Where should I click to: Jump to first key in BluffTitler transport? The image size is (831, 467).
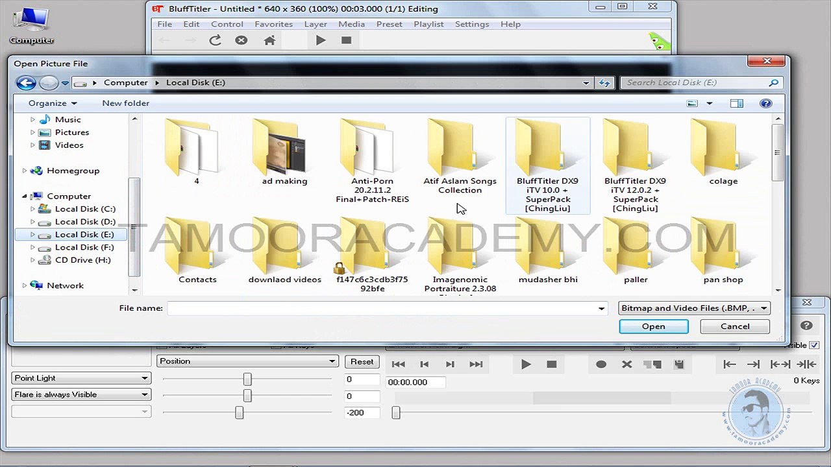coord(399,365)
